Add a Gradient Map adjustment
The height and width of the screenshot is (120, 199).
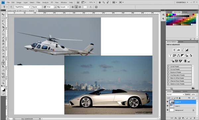tap(184, 61)
